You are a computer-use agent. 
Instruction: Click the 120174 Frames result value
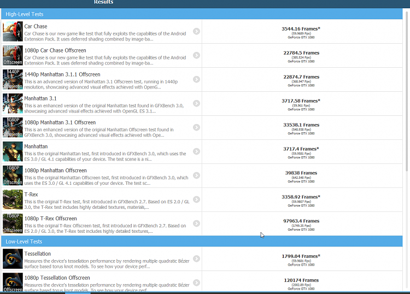[x=301, y=280]
